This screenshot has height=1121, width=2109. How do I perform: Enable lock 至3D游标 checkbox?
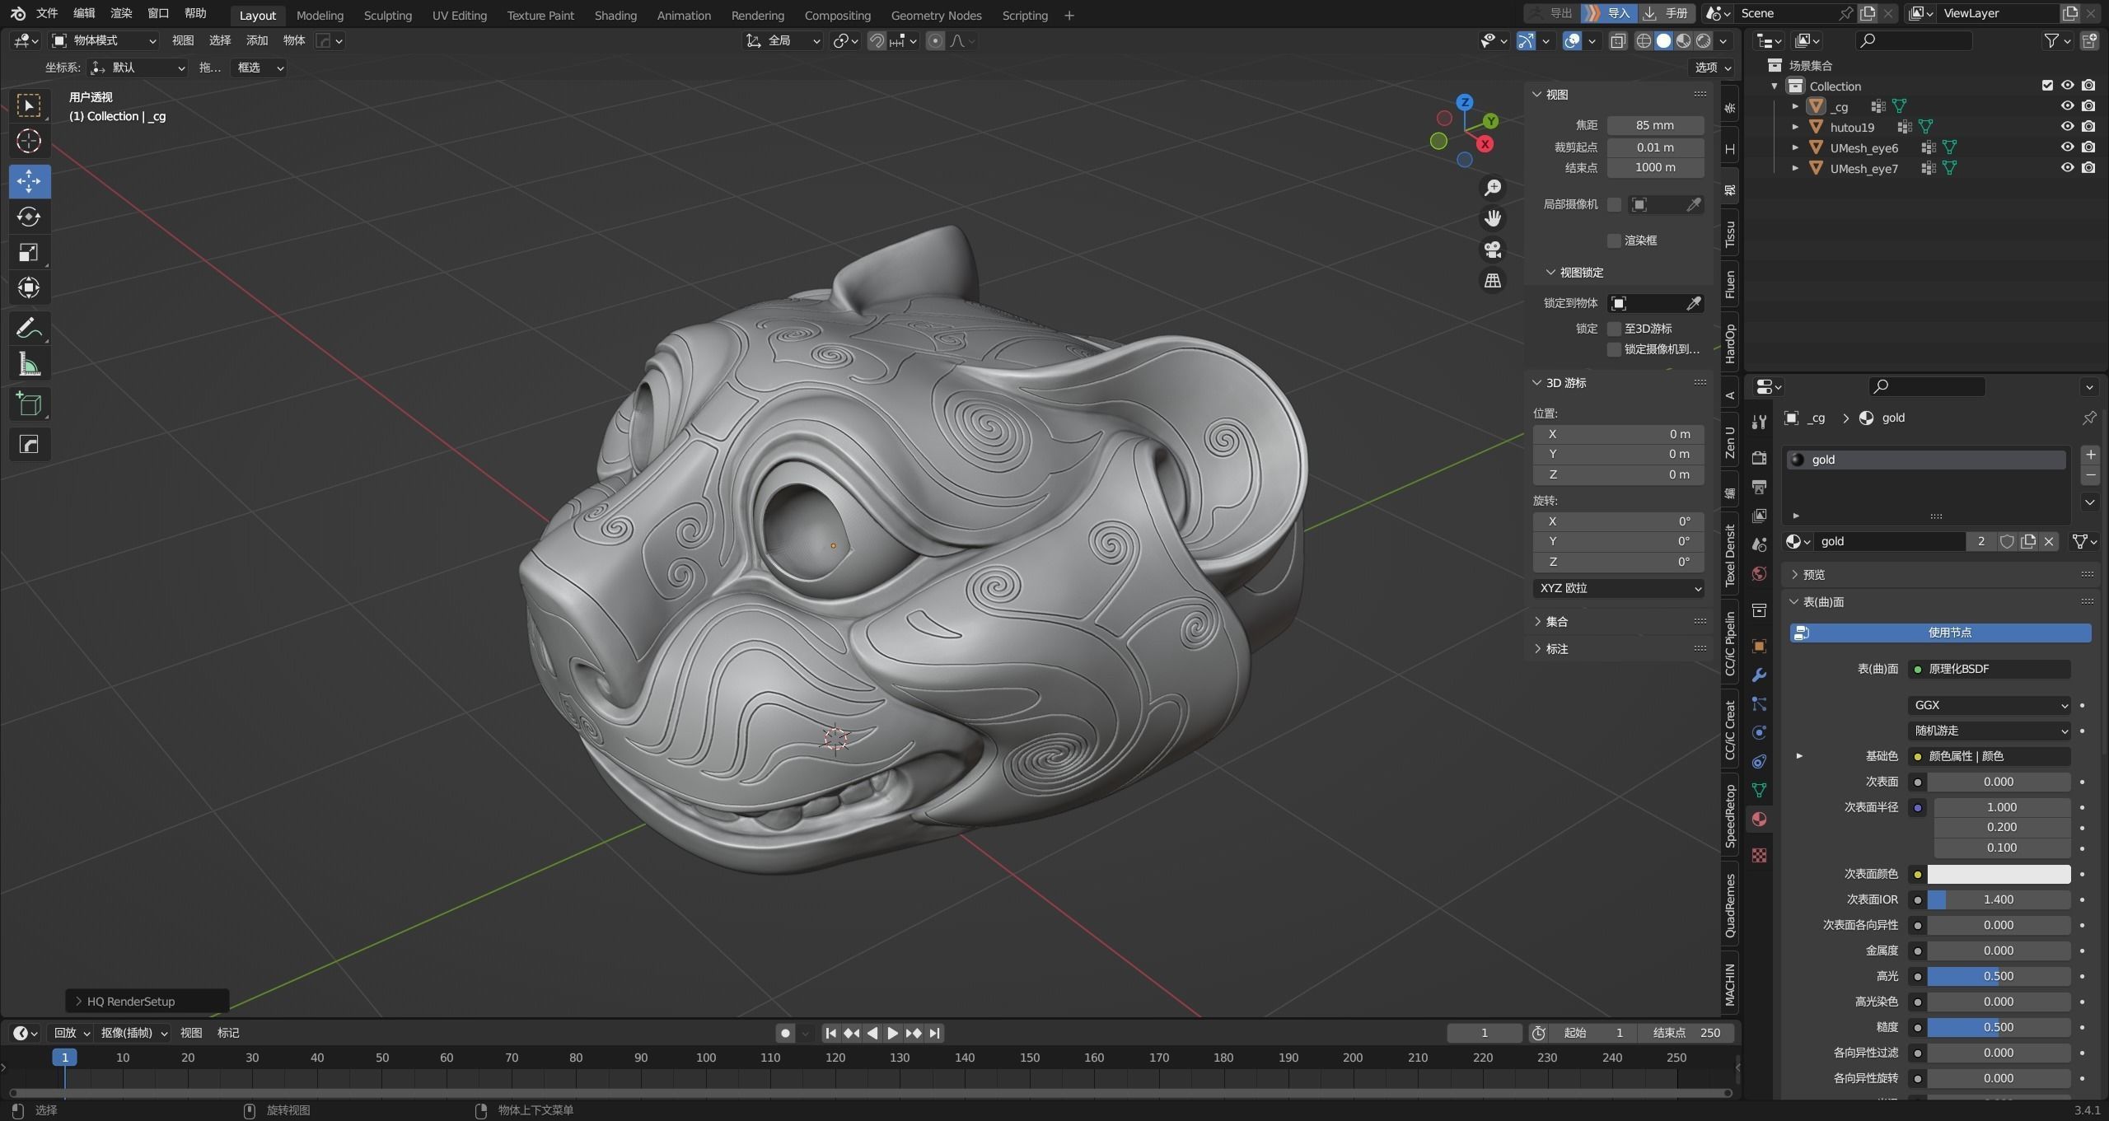point(1614,329)
